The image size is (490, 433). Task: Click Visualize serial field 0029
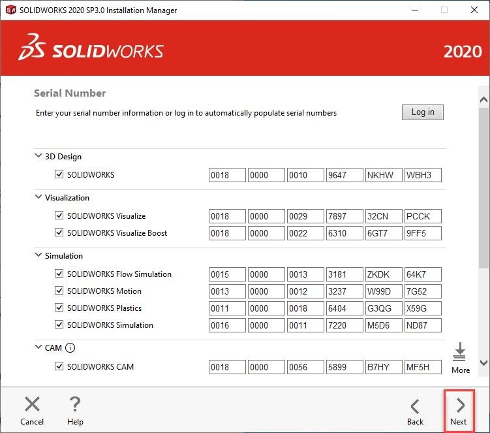(x=305, y=216)
